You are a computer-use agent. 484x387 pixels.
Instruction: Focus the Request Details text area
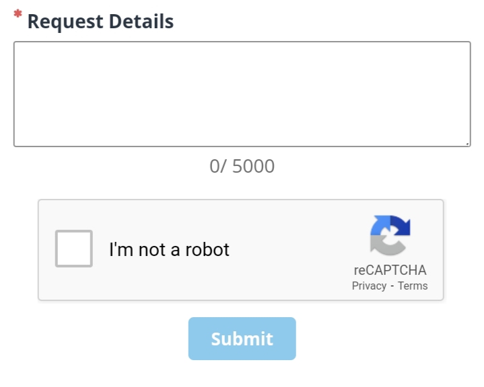click(242, 94)
